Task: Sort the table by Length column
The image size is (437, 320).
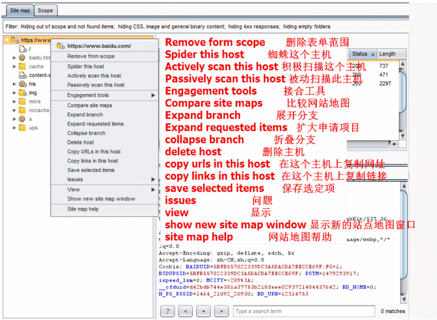Action: click(391, 54)
